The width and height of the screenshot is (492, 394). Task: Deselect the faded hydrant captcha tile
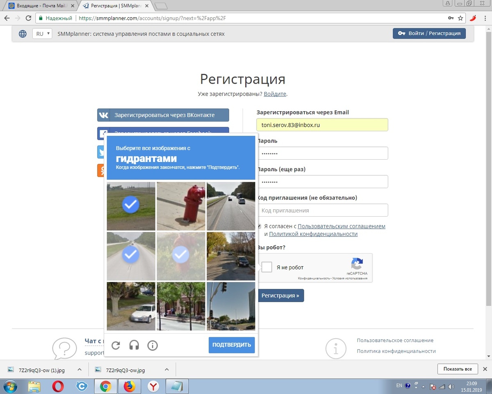click(181, 256)
